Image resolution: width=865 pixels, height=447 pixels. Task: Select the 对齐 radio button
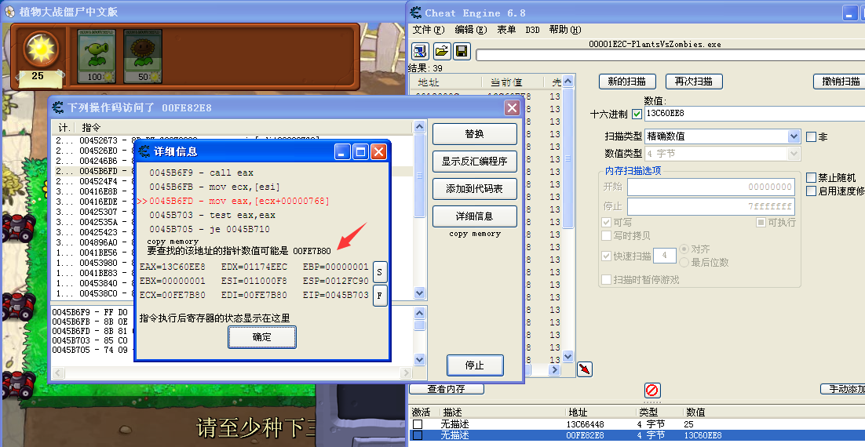click(x=684, y=249)
